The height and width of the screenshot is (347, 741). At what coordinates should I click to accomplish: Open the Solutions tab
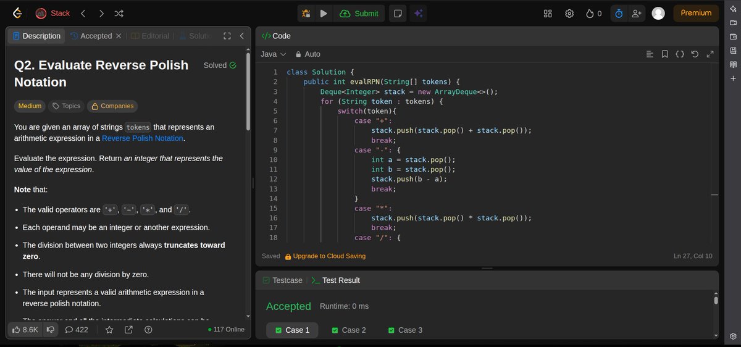pyautogui.click(x=195, y=36)
